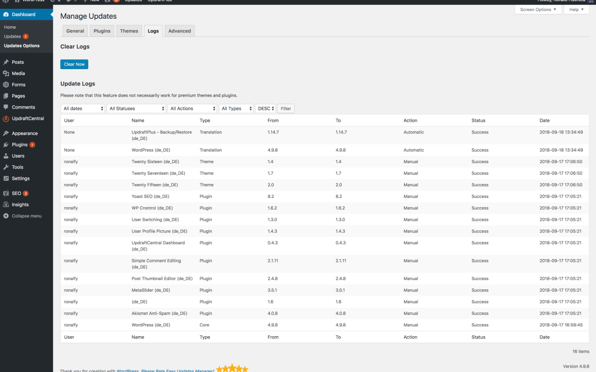The width and height of the screenshot is (596, 372).
Task: Click the Core type cell
Action: [x=205, y=325]
